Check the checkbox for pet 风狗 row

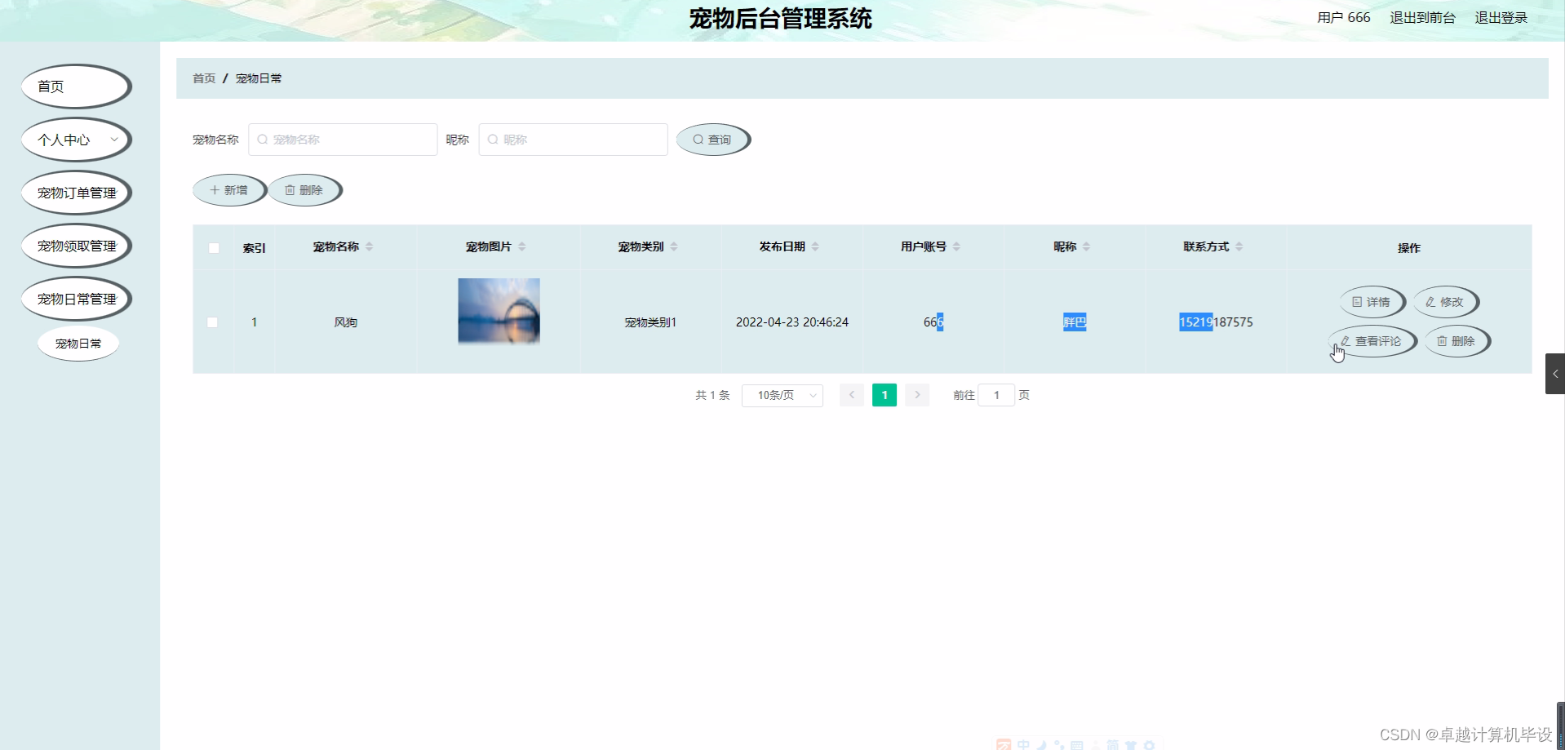pyautogui.click(x=213, y=322)
